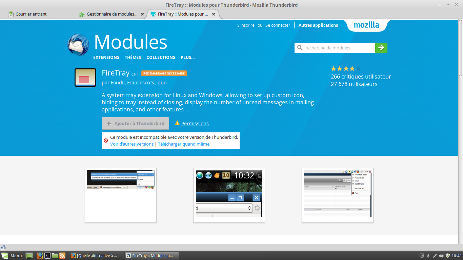
Task: Launch Firefox from panel launcher
Action: [40, 256]
